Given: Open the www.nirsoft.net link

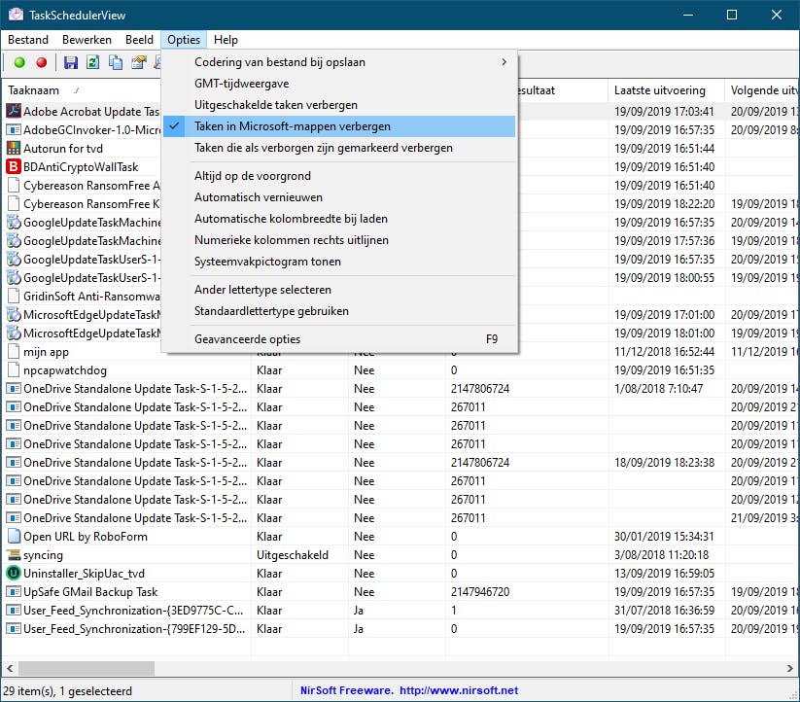Looking at the screenshot, I should (x=459, y=690).
